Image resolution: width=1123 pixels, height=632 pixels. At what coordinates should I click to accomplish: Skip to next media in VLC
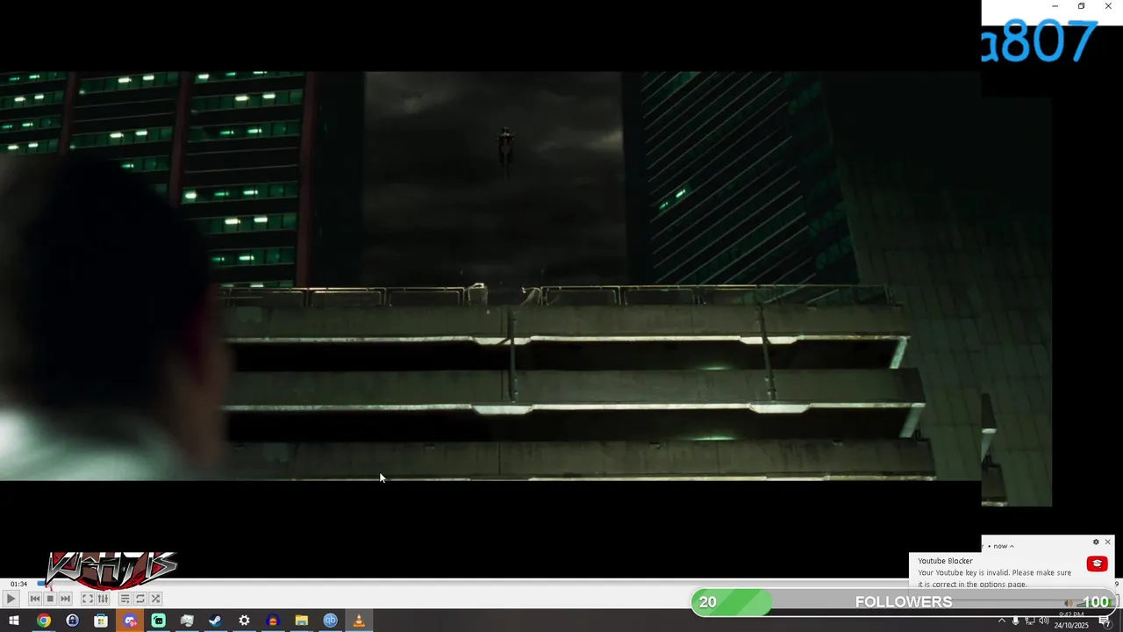tap(65, 599)
